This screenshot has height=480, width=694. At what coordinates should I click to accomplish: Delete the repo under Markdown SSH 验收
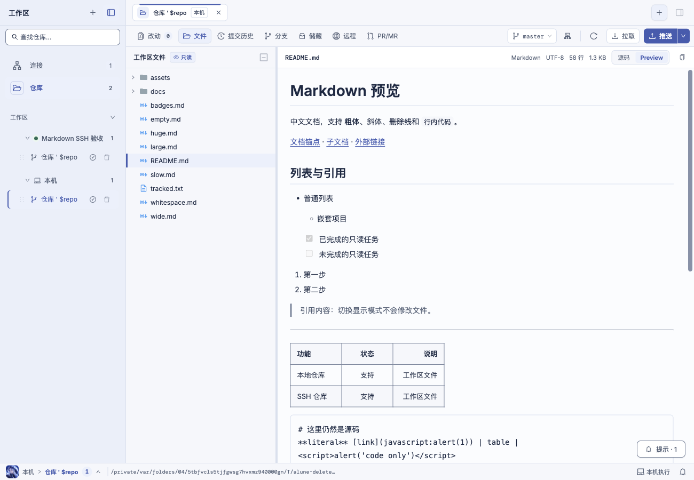click(x=107, y=157)
